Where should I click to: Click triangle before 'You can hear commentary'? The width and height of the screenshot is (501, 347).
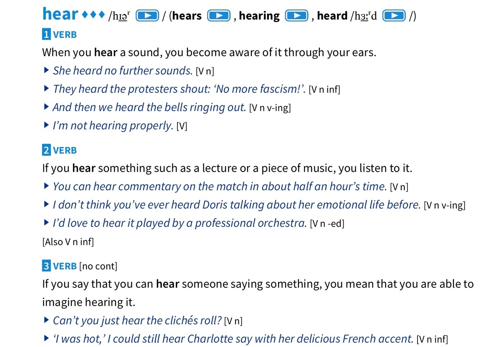click(46, 186)
